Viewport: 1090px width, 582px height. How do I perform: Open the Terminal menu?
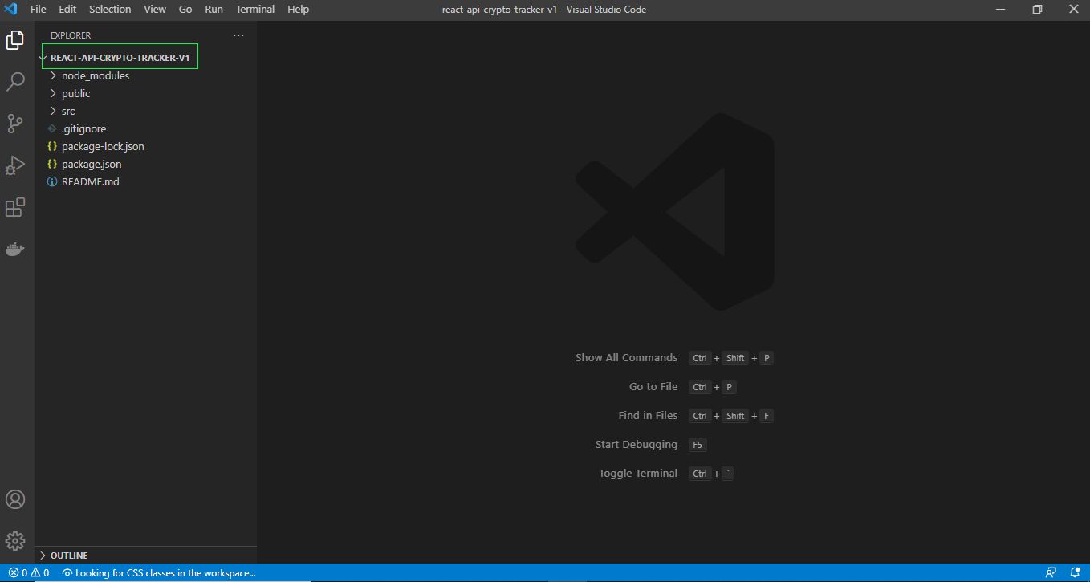point(255,10)
